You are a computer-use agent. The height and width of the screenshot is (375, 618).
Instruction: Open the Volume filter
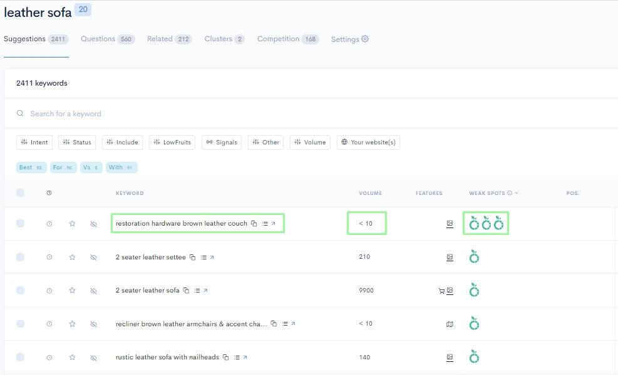click(x=310, y=142)
